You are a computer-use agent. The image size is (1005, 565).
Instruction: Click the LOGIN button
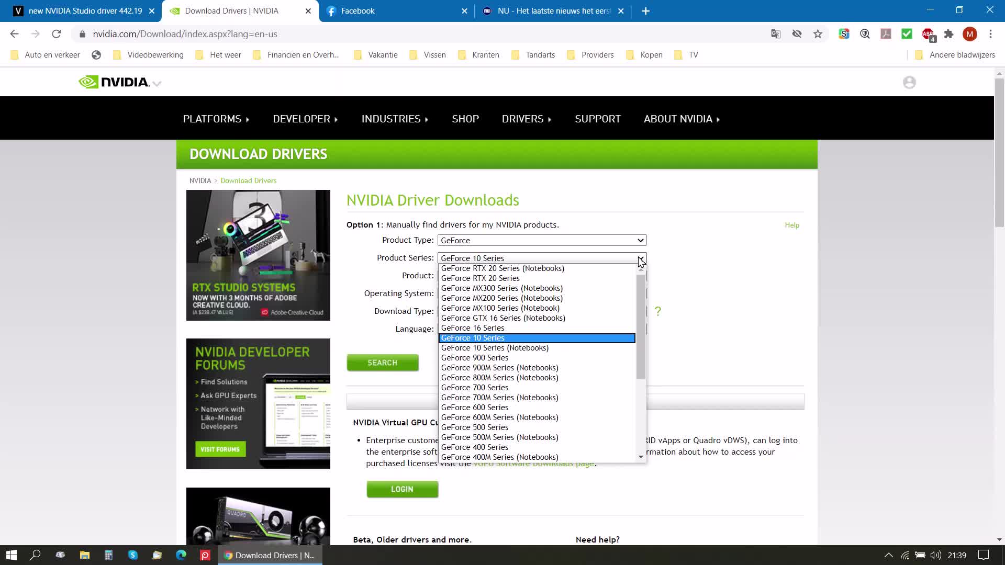click(402, 489)
